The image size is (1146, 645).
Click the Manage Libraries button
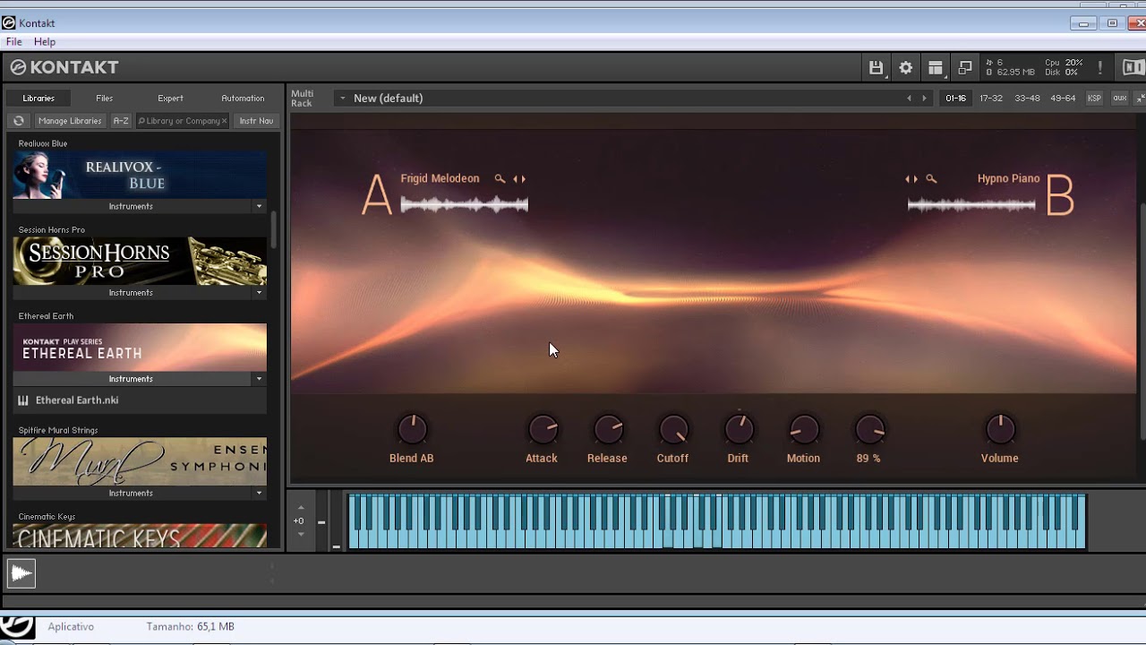[x=70, y=121]
